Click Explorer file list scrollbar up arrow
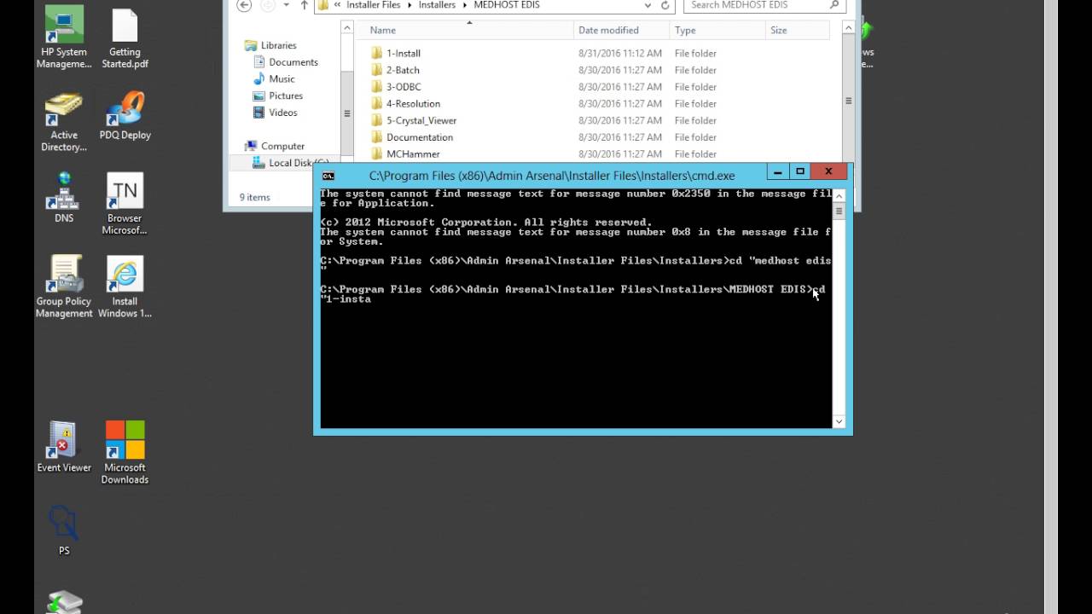 (x=848, y=28)
